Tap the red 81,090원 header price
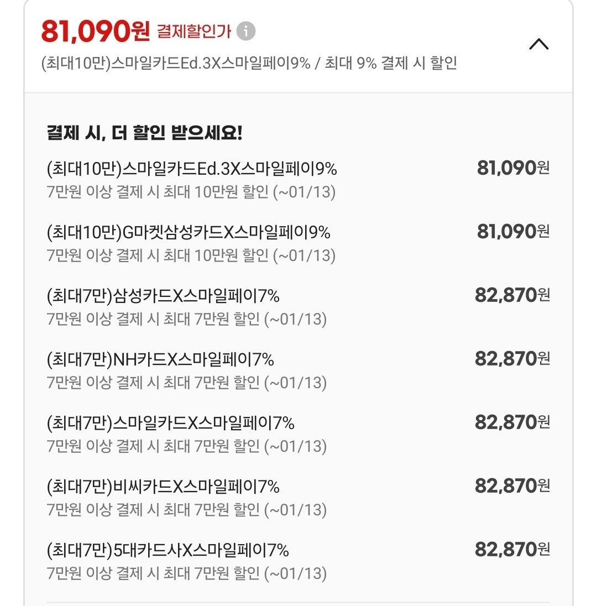The image size is (597, 606). pos(95,32)
